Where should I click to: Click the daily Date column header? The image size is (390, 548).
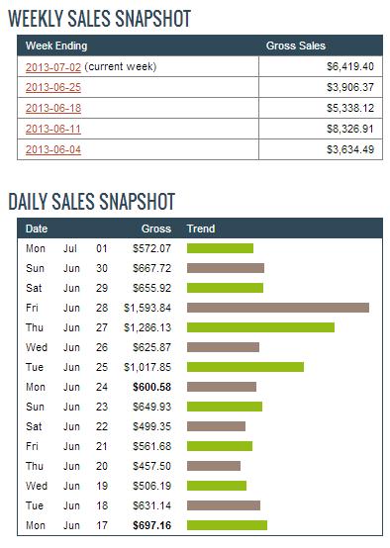tap(37, 228)
